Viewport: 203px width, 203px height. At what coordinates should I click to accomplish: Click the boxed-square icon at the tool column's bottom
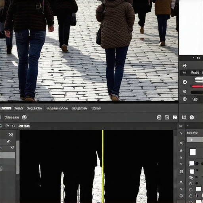pyautogui.click(x=181, y=196)
